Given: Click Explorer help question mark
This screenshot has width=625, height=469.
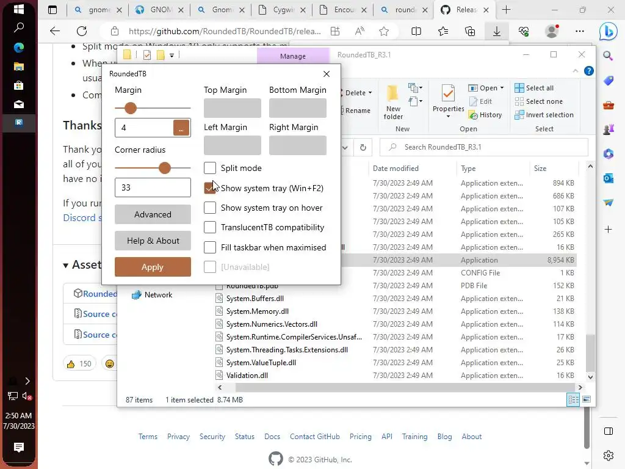Looking at the screenshot, I should pyautogui.click(x=588, y=71).
